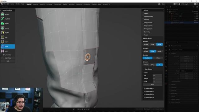Open the Help menu
The height and width of the screenshot is (112, 199).
click(x=23, y=4)
